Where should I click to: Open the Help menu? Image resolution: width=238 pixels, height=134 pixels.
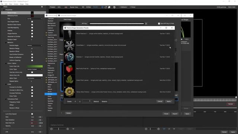coord(27,4)
